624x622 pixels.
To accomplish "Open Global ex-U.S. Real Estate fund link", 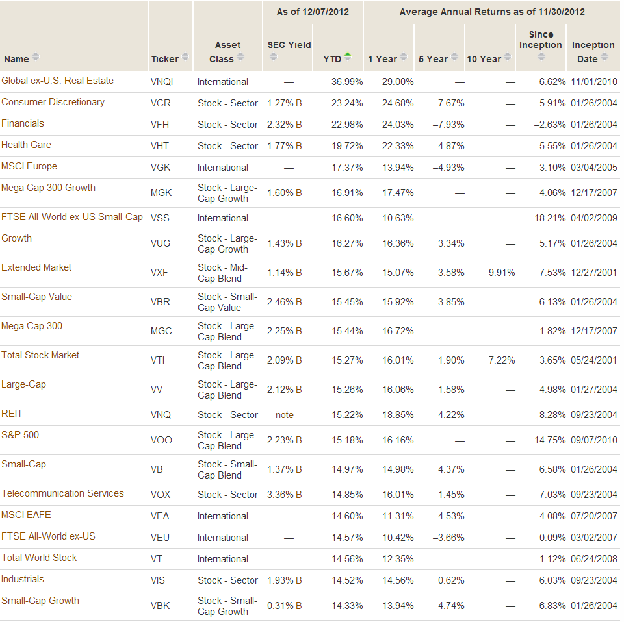I will pyautogui.click(x=58, y=81).
